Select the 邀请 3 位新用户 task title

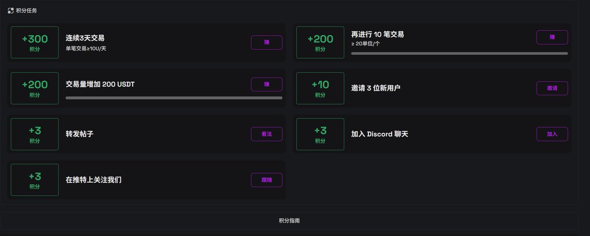(x=376, y=88)
